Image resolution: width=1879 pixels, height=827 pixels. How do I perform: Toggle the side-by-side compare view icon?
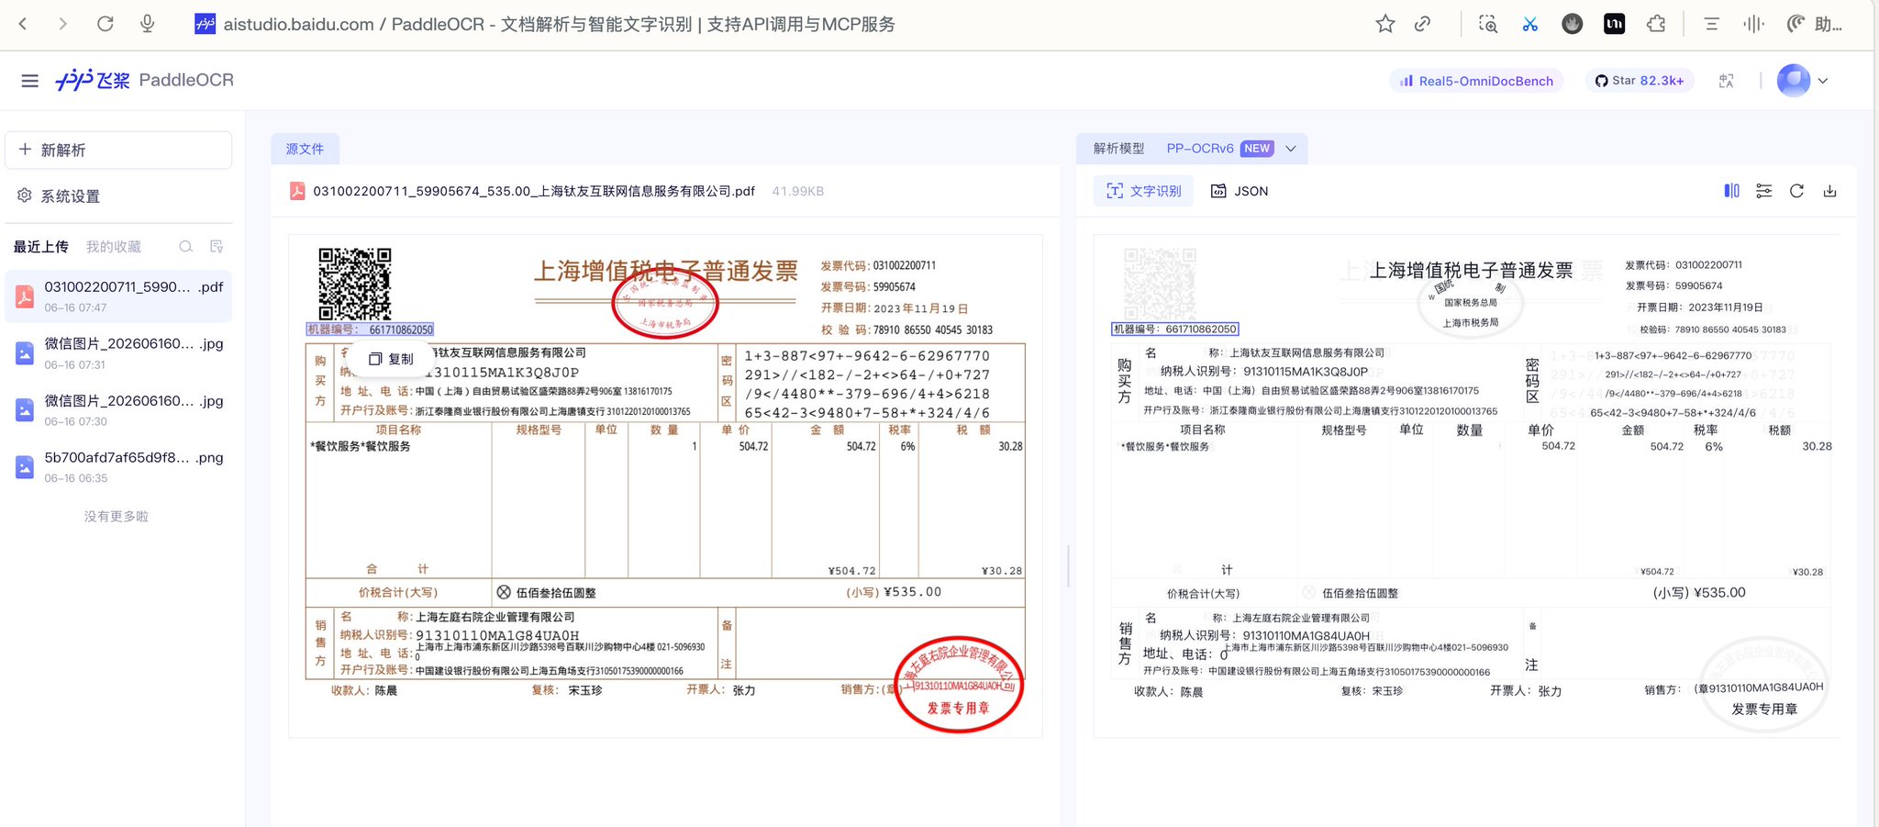(x=1731, y=191)
